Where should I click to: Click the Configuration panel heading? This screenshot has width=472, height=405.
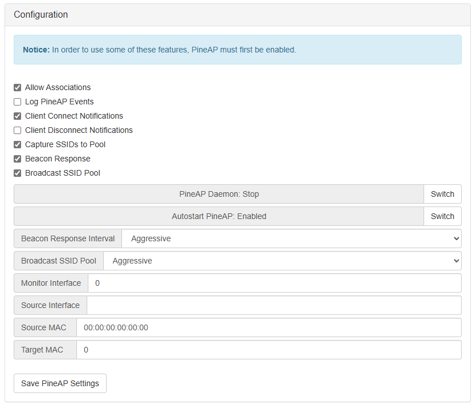40,14
